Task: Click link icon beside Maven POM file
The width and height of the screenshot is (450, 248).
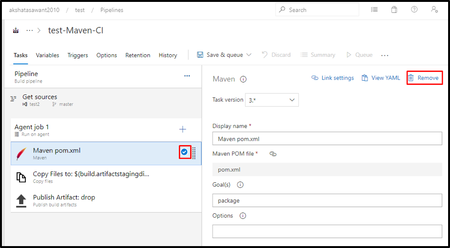Action: pyautogui.click(x=273, y=154)
